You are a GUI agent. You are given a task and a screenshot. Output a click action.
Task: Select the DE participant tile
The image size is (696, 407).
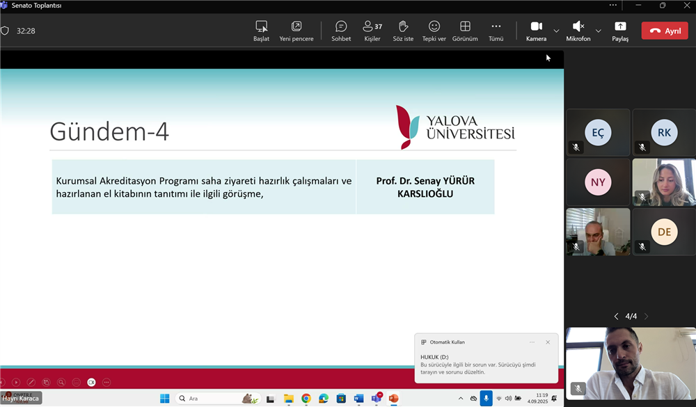click(x=664, y=232)
